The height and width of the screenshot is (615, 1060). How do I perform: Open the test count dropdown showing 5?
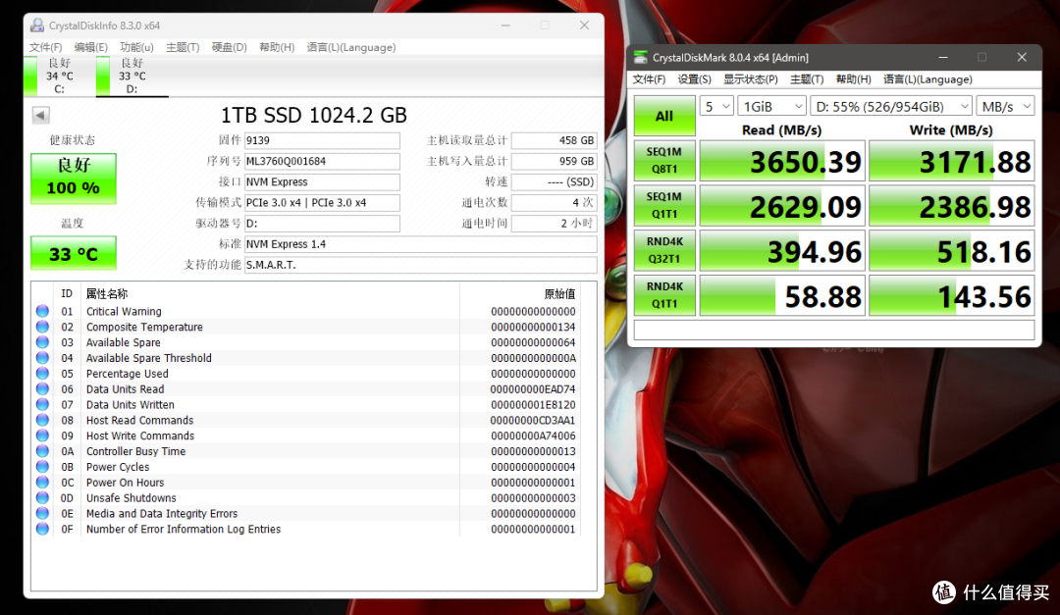716,106
